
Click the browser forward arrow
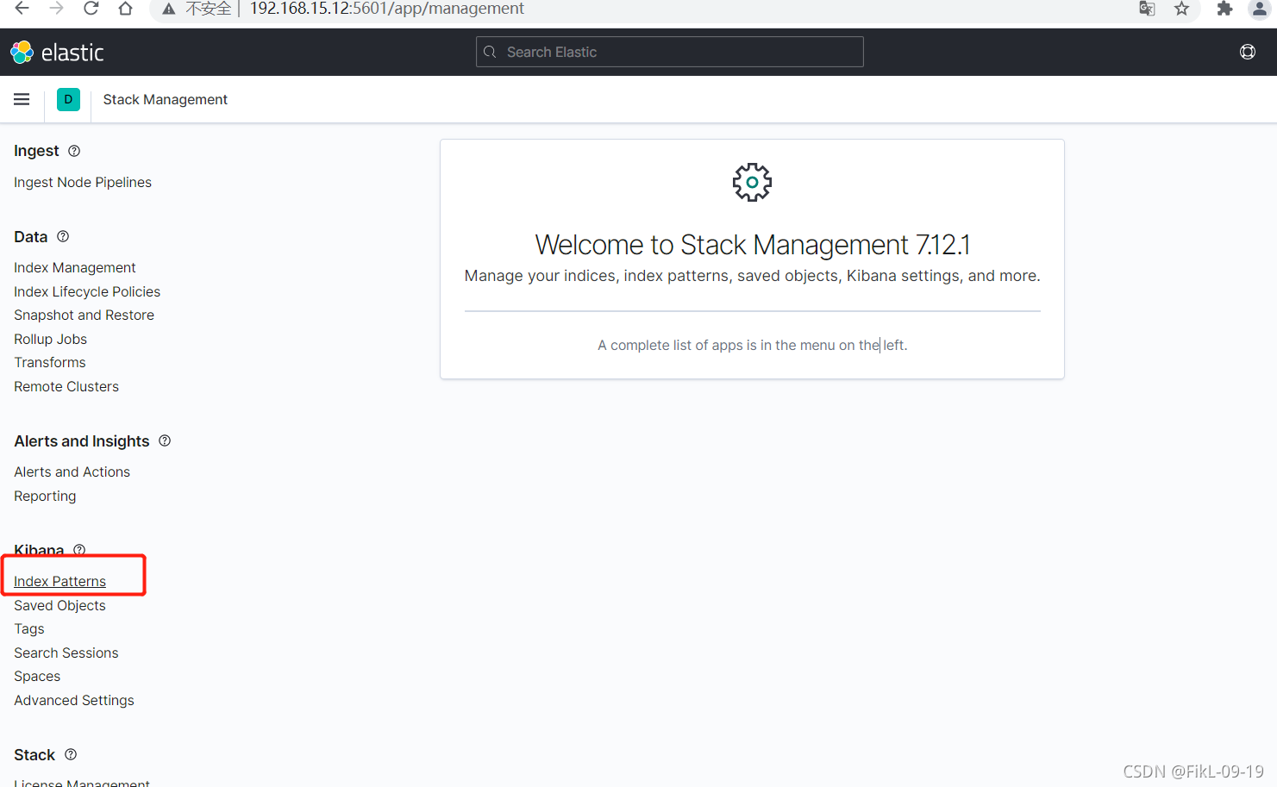point(57,9)
